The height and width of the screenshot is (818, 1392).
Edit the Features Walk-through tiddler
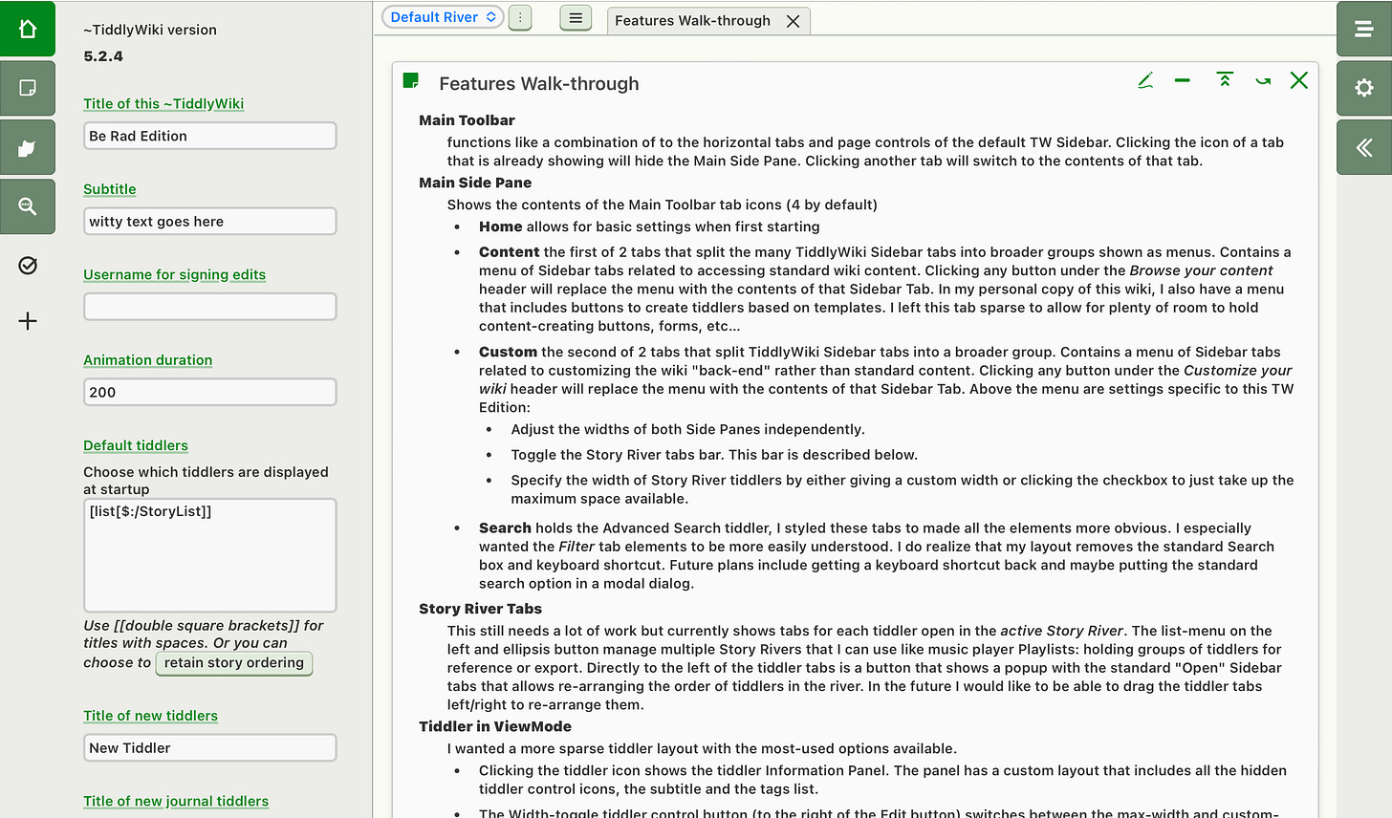coord(1145,81)
